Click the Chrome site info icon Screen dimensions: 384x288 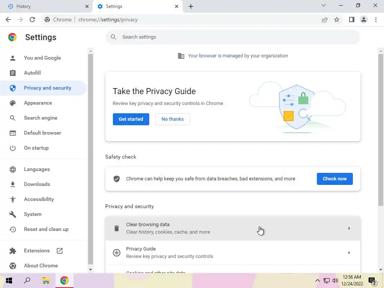point(47,19)
